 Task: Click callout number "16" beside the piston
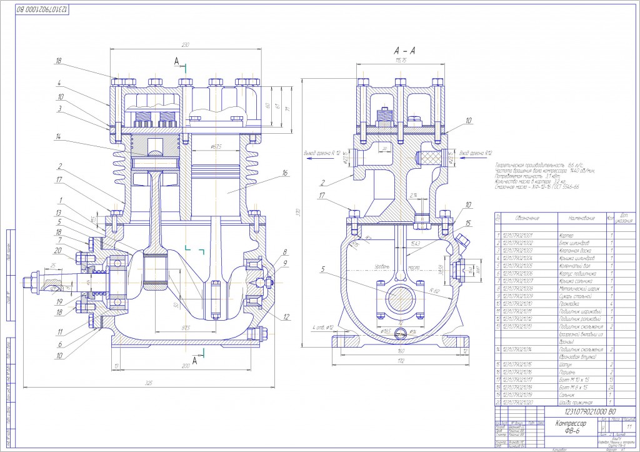click(285, 173)
